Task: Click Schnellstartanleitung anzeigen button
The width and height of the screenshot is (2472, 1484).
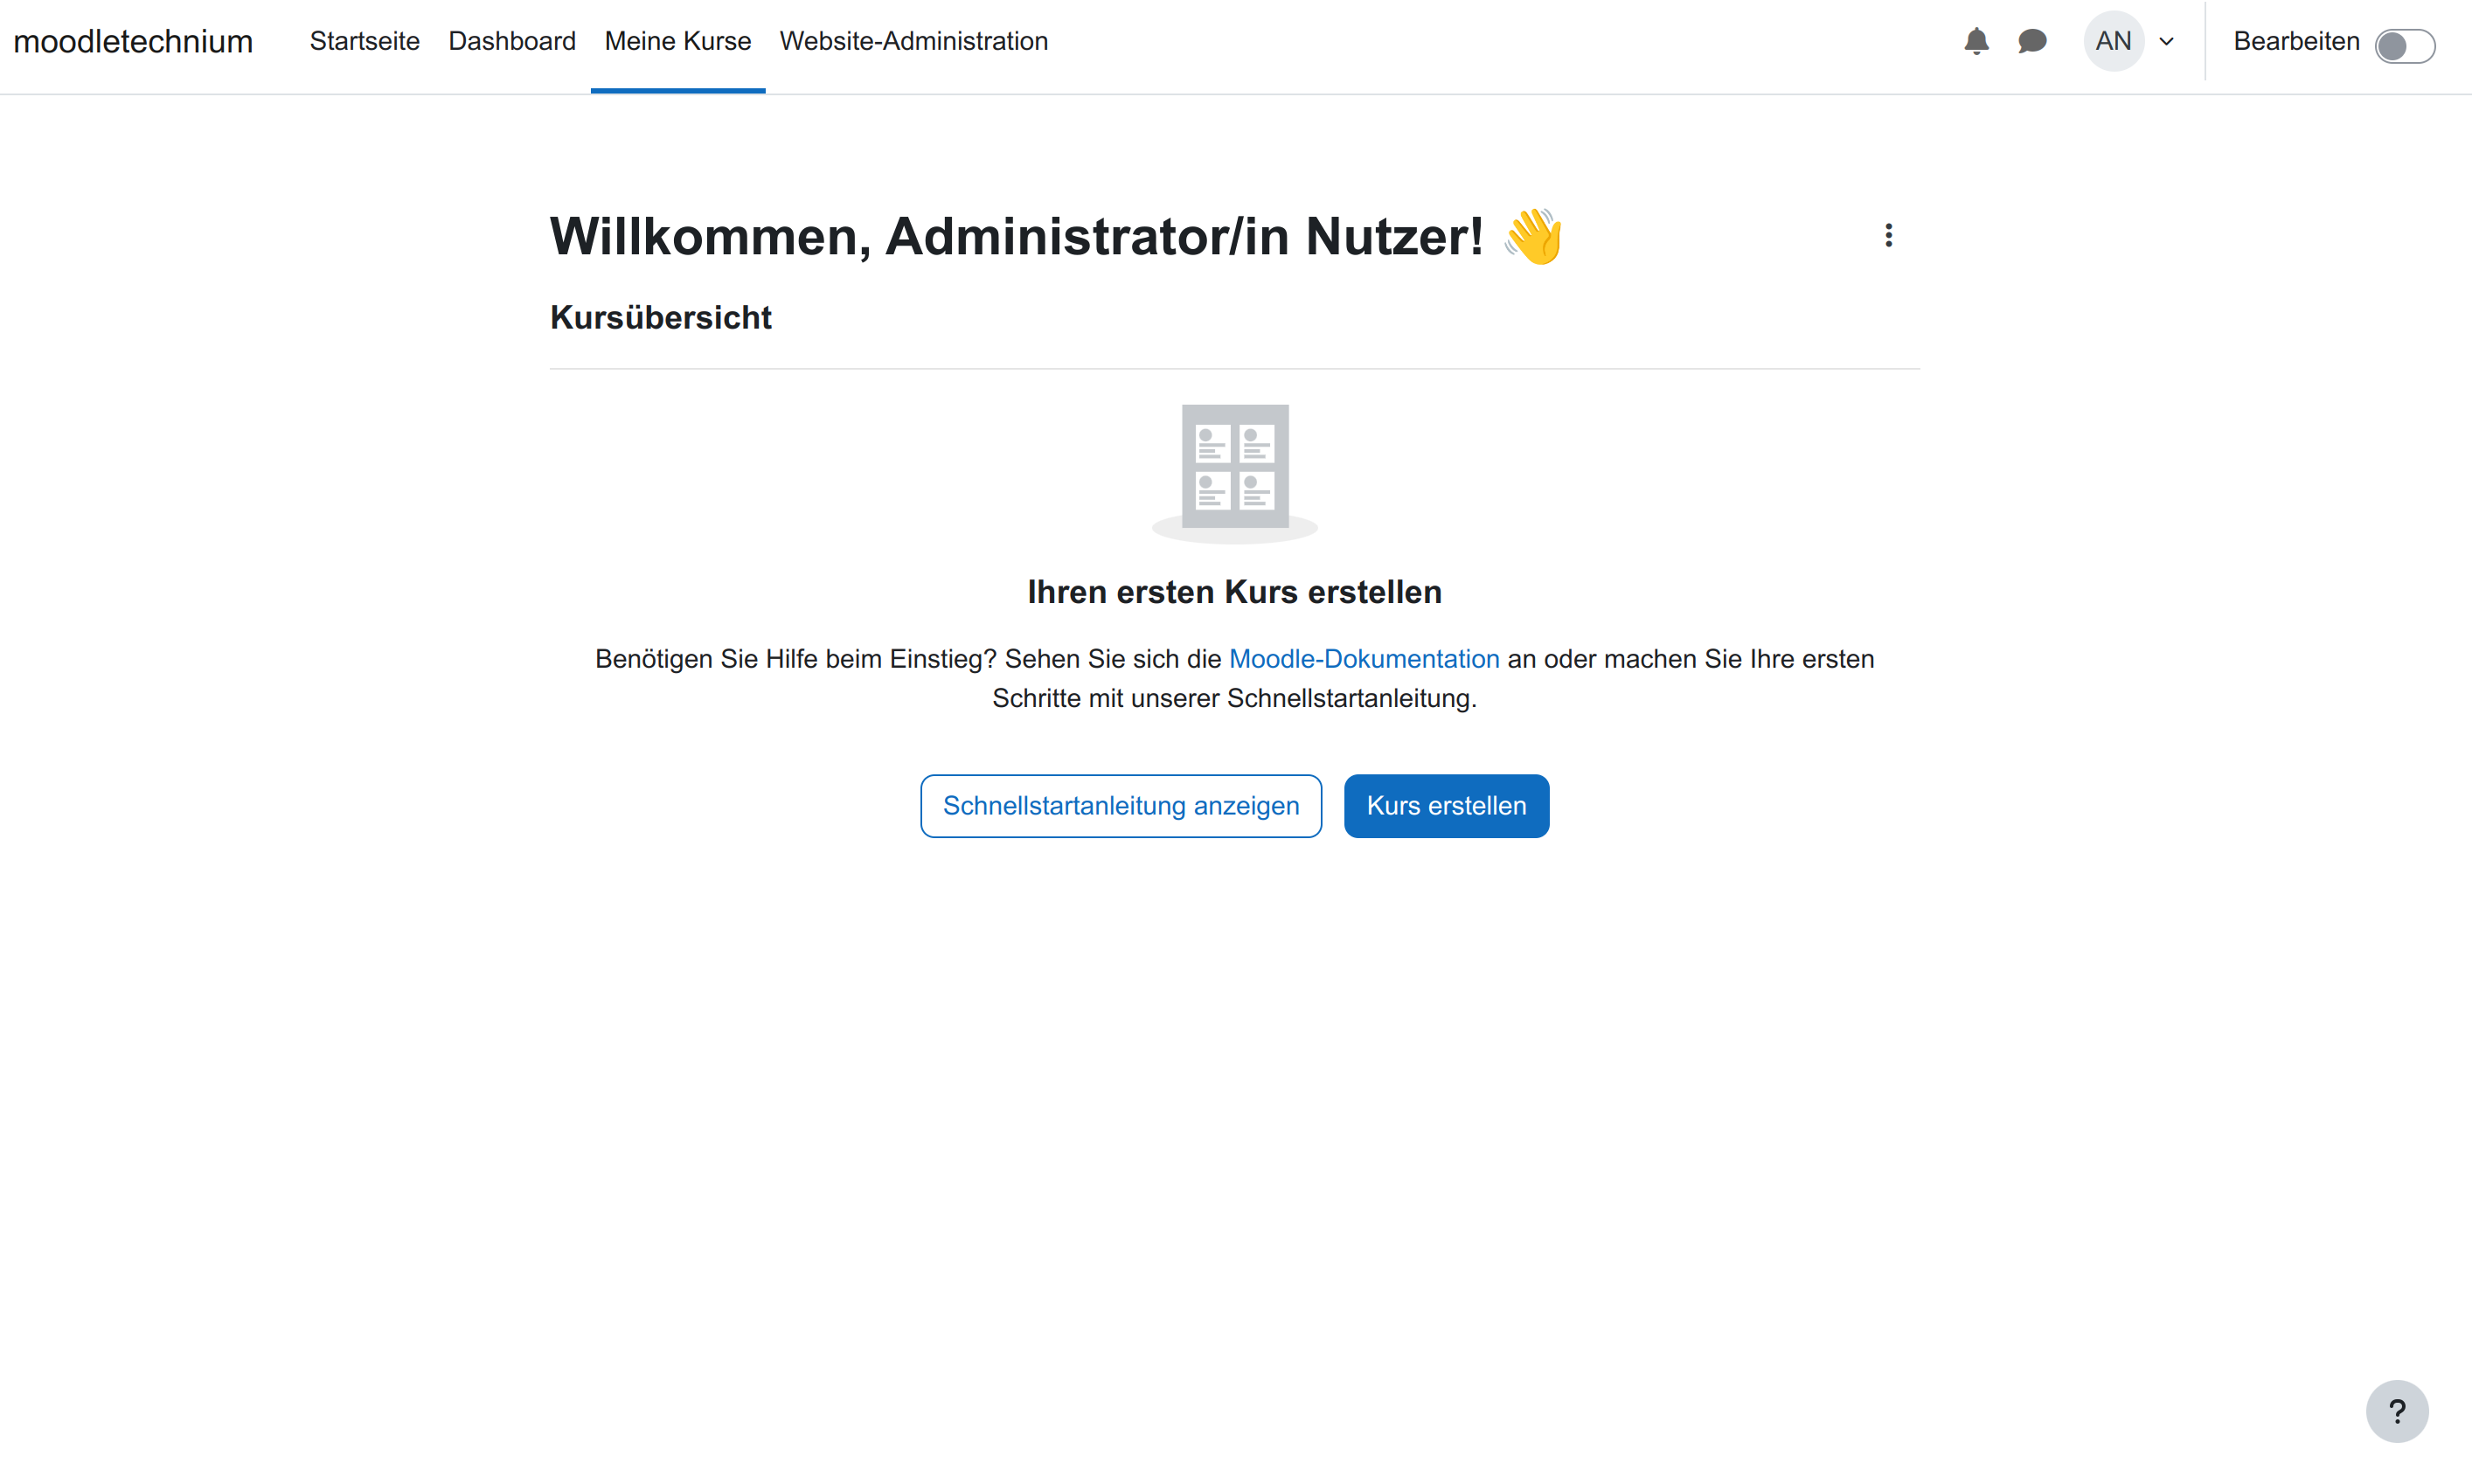Action: pyautogui.click(x=1120, y=806)
